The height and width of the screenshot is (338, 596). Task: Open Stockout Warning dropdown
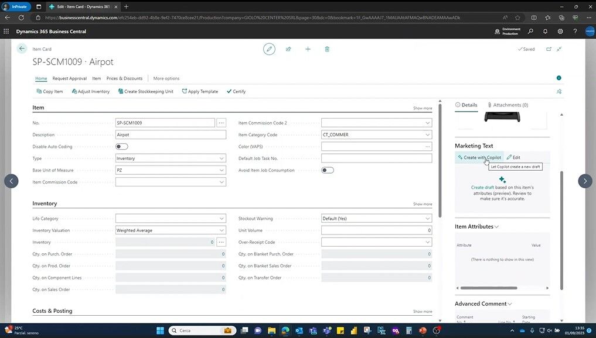[428, 219]
